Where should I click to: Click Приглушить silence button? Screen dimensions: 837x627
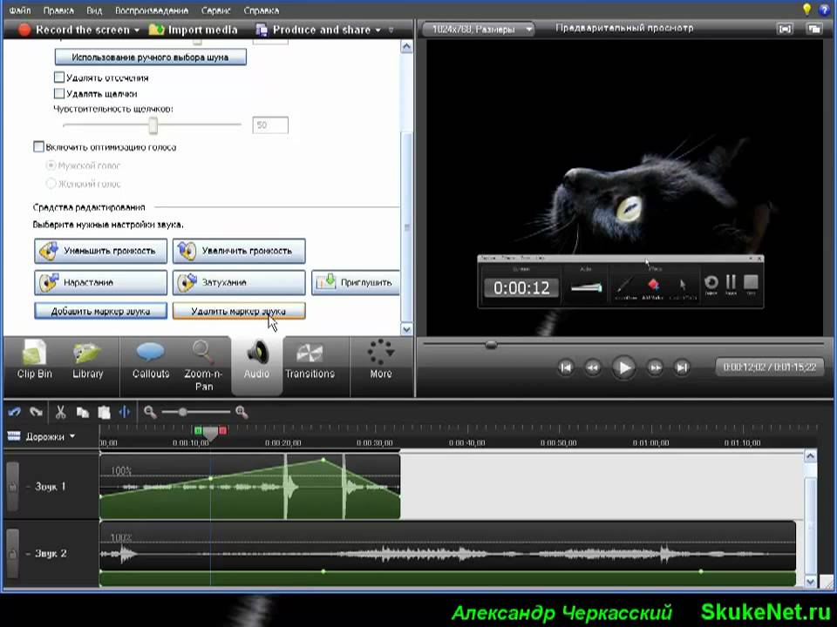click(x=356, y=282)
